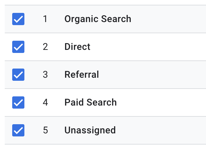Click the Paid Search channel name
Viewport: 206px width, 150px height.
tap(90, 102)
